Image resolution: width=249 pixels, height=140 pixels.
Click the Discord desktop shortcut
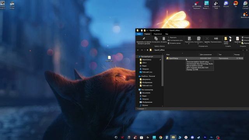point(226,4)
